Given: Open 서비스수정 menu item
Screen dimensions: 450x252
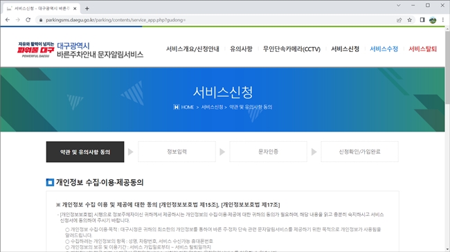Looking at the screenshot, I should tap(384, 49).
